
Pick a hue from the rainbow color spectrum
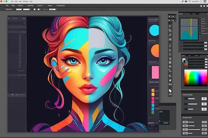196,78
